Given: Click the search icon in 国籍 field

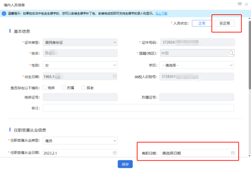Looking at the screenshot, I should [231, 53].
